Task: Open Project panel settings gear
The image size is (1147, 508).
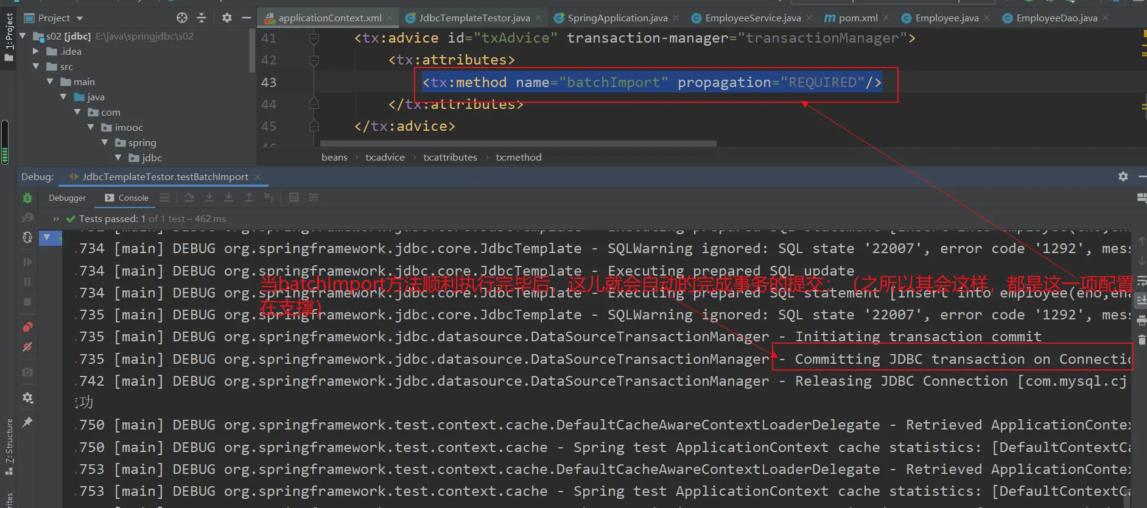Action: 226,18
